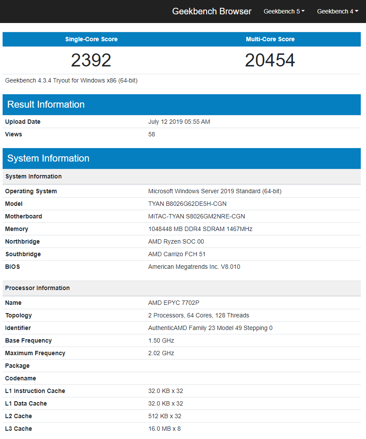Click the Memory label
The height and width of the screenshot is (439, 366).
16,229
